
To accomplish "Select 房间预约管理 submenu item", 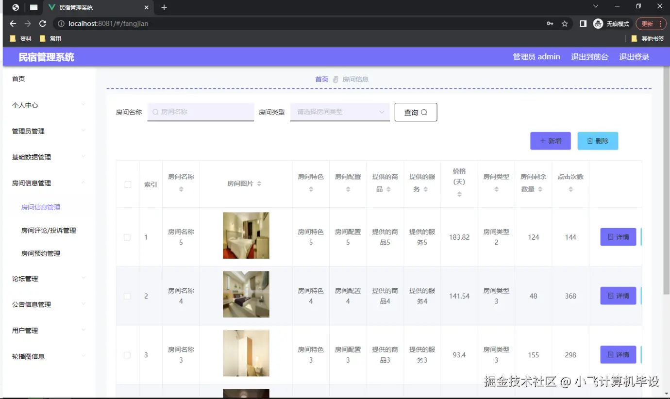I will click(x=41, y=253).
